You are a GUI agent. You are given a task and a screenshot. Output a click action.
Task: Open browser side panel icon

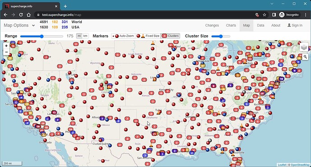coord(274,15)
